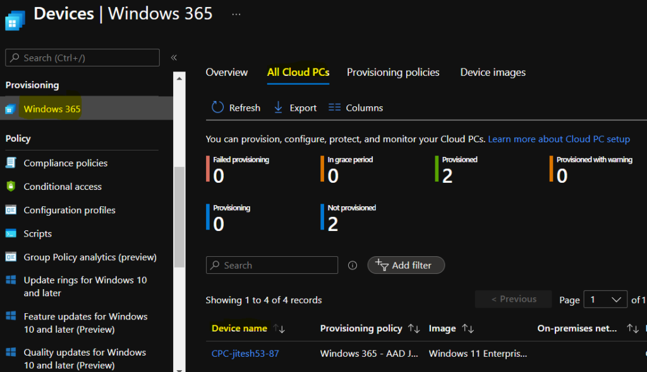Click the Failed provisioning count tile
The image size is (647, 372).
coord(238,170)
